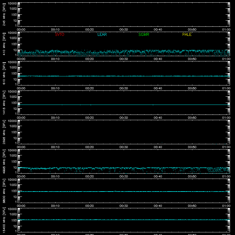The height and width of the screenshot is (235, 235).
Task: Click the scattered cyan data in 4995 MHz panel
Action: click(x=124, y=170)
